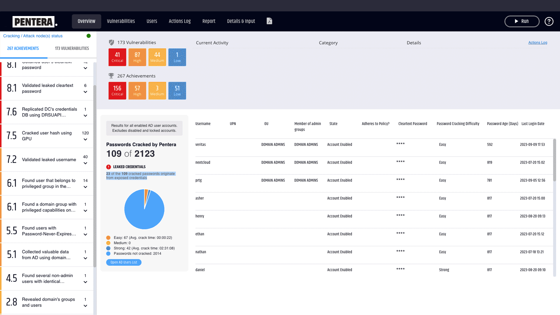Click the PDF export icon

[269, 21]
